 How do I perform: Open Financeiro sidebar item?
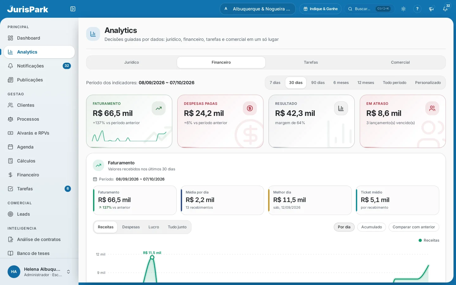39,175
